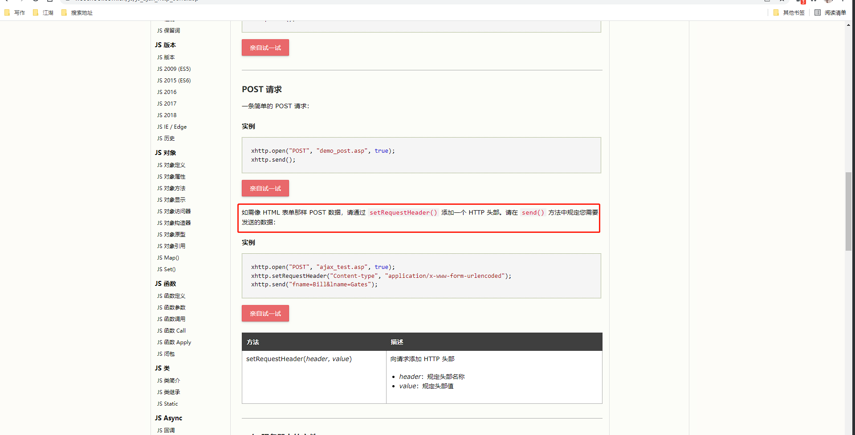Open the JS 保留词 sidebar link

tap(168, 31)
